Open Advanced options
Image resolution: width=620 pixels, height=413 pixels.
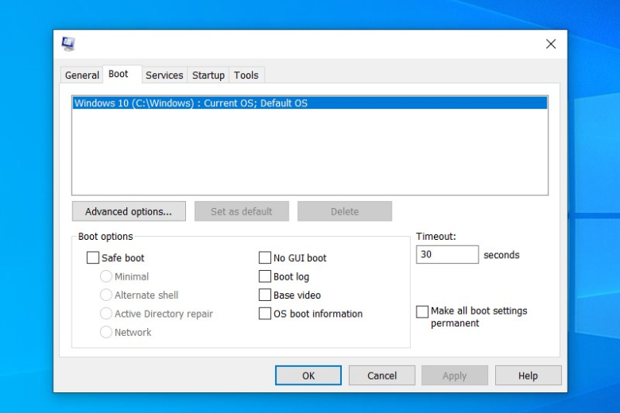[x=129, y=211]
